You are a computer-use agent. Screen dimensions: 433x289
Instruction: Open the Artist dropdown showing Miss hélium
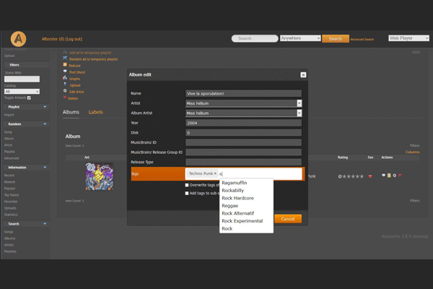coord(299,103)
